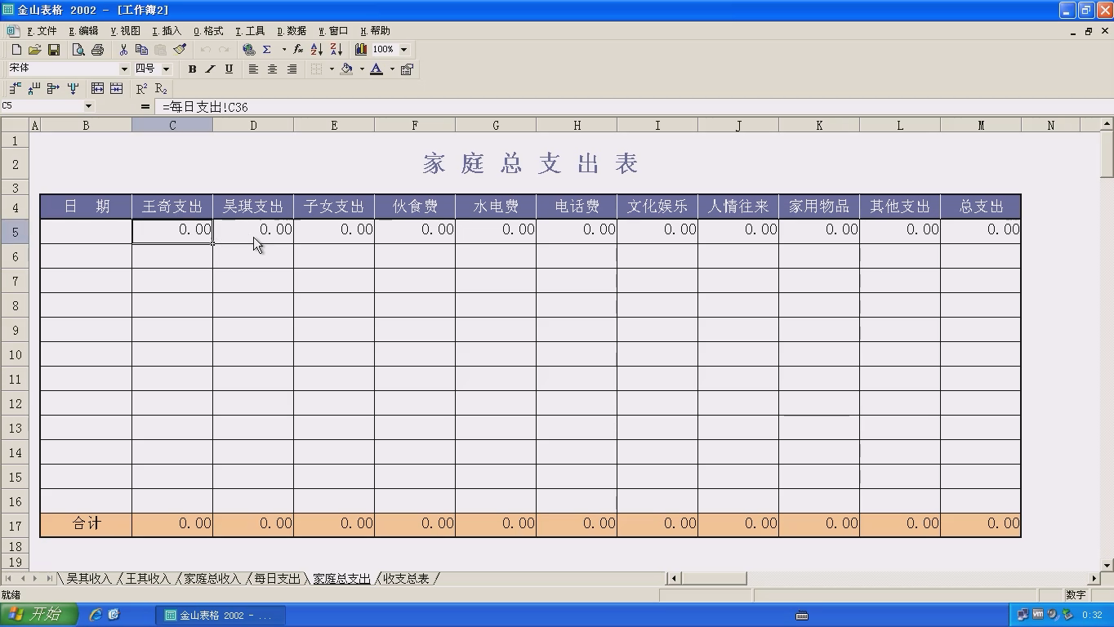Save the workbook with floppy disk icon
The width and height of the screenshot is (1114, 627).
coord(53,50)
